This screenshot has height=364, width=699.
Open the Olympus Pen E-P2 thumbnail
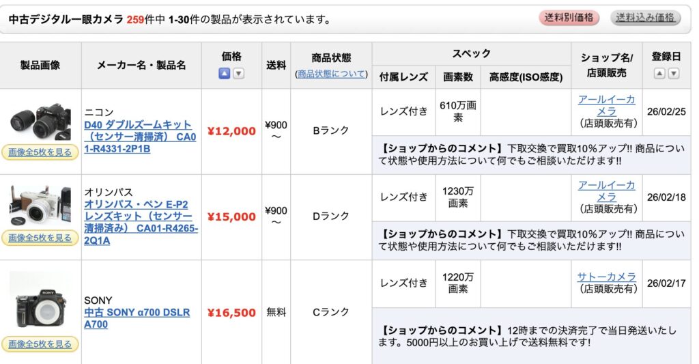pos(40,206)
